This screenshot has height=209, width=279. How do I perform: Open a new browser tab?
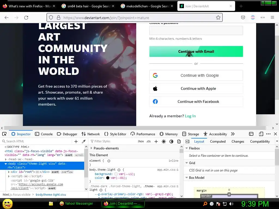241,6
